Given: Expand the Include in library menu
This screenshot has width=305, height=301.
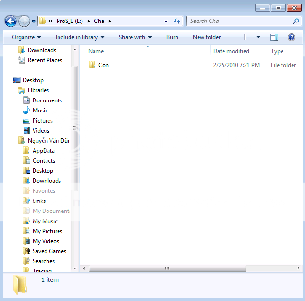Looking at the screenshot, I should 80,37.
